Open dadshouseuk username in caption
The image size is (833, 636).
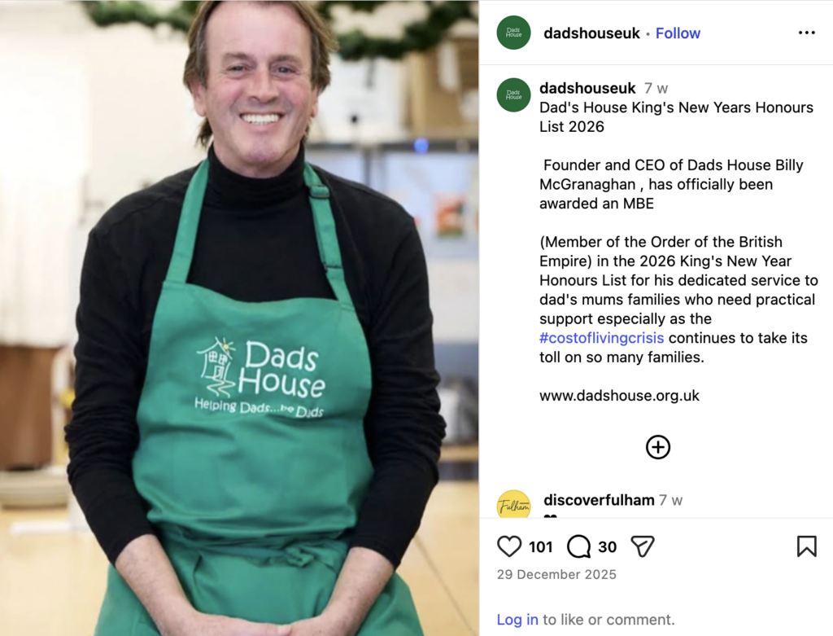point(587,88)
